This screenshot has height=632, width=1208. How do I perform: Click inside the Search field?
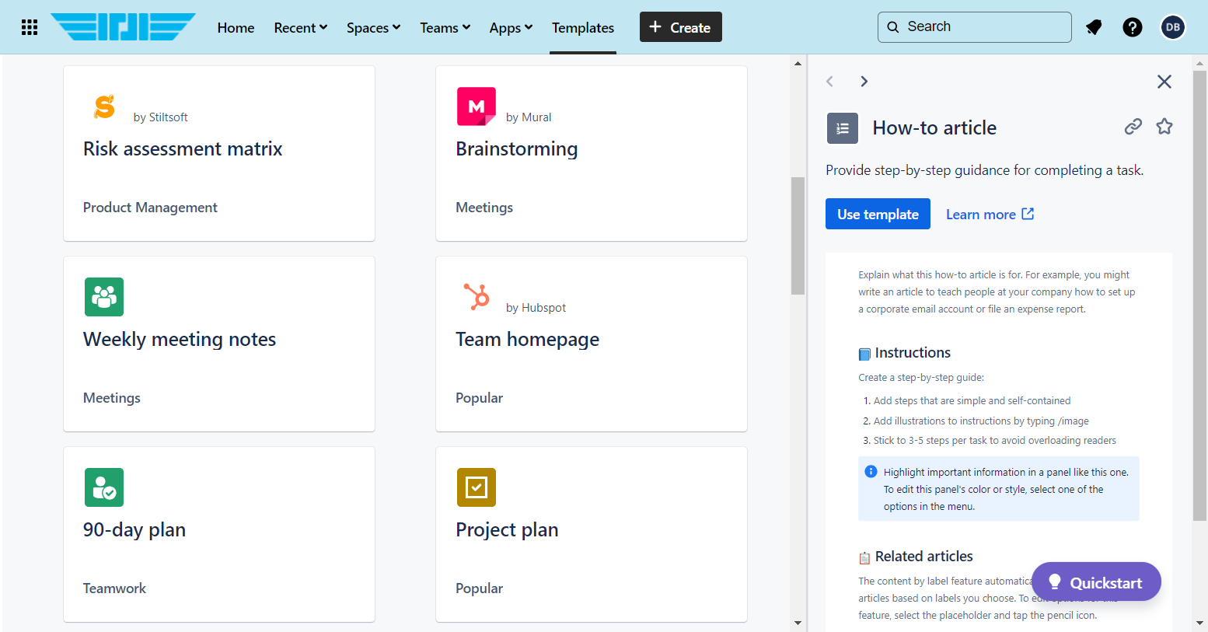point(974,26)
